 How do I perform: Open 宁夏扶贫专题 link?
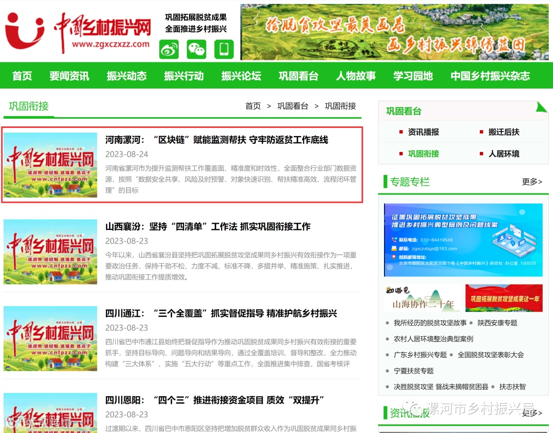pyautogui.click(x=413, y=371)
